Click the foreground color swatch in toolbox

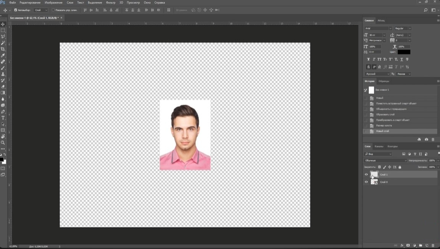click(2, 159)
